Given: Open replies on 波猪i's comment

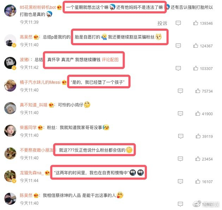Looking at the screenshot, I should pyautogui.click(x=178, y=68).
